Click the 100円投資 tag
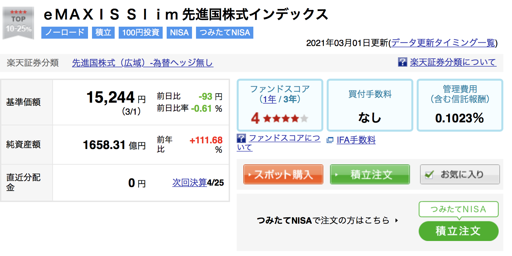 click(x=141, y=33)
